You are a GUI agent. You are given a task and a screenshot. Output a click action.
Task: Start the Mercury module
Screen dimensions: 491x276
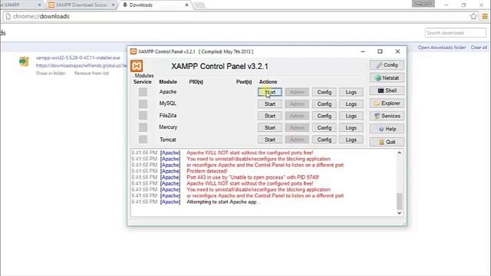coord(270,128)
